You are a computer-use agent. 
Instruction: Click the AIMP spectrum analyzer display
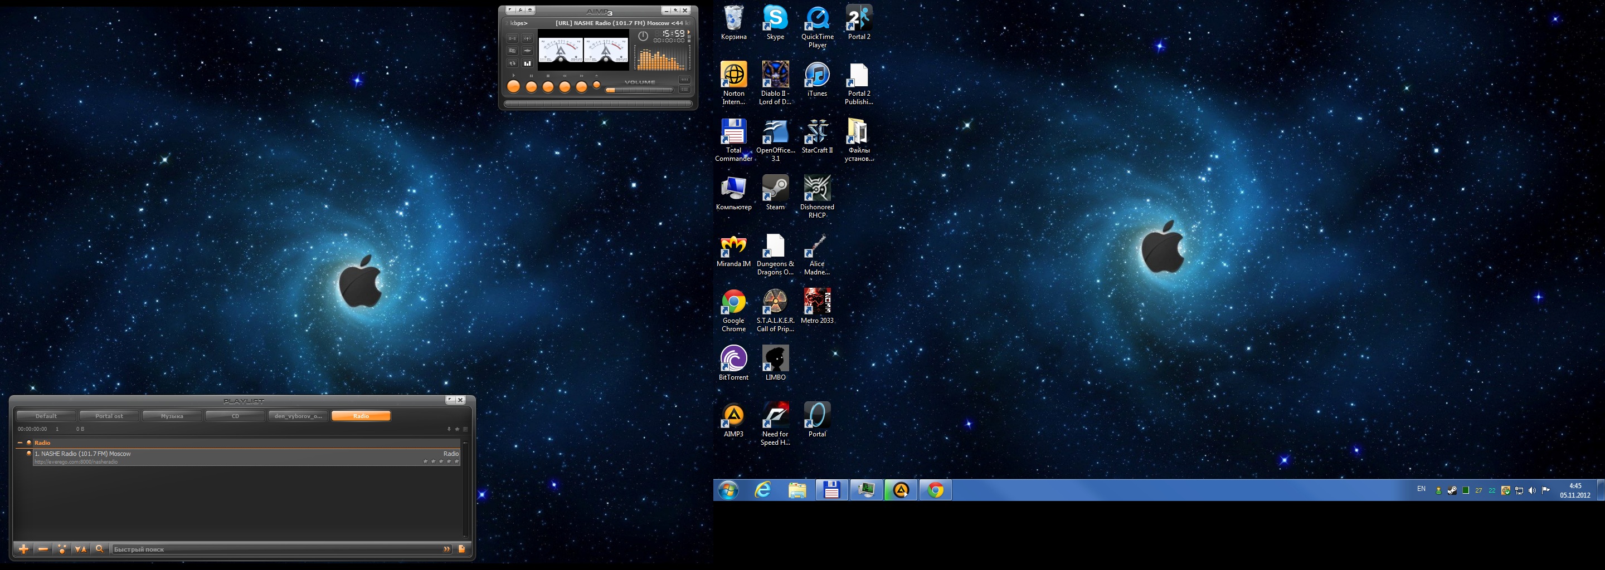661,58
